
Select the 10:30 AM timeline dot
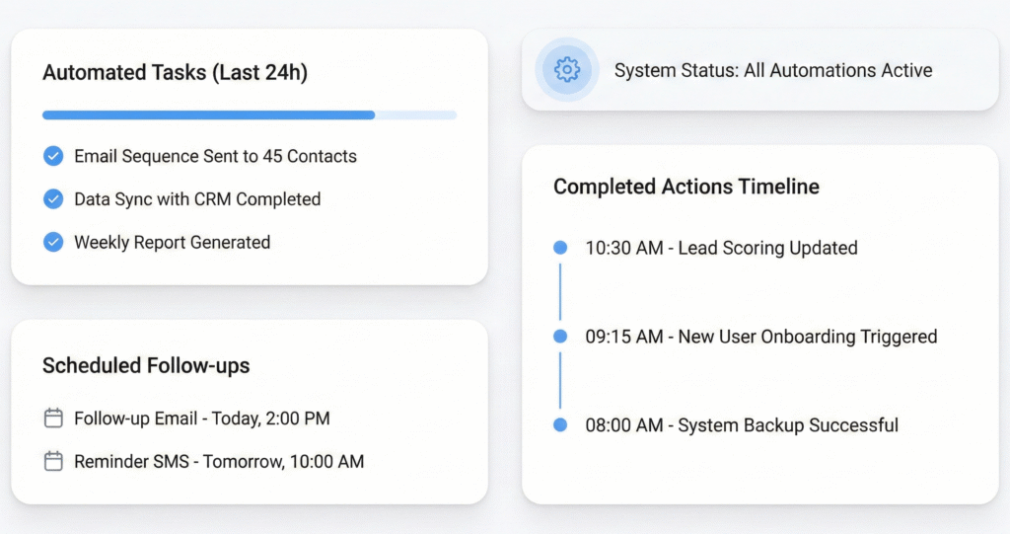click(x=560, y=248)
